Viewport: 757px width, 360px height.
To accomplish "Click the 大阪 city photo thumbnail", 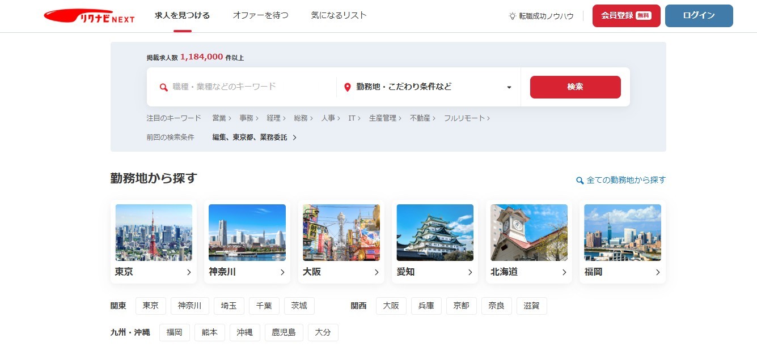I will [x=341, y=232].
